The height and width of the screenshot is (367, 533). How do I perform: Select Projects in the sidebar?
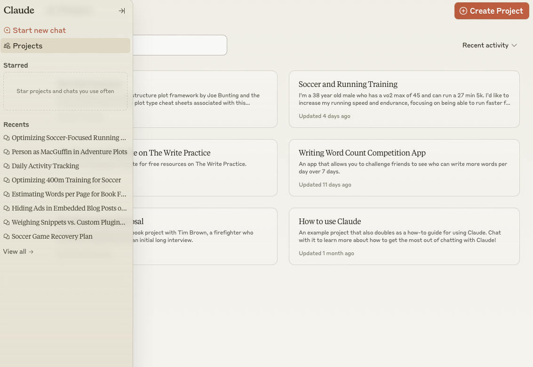click(65, 46)
